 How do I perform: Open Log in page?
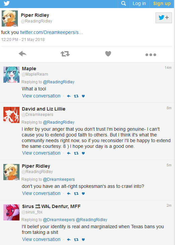click(139, 4)
